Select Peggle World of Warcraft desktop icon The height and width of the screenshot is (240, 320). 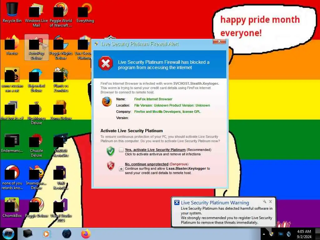[x=61, y=15]
